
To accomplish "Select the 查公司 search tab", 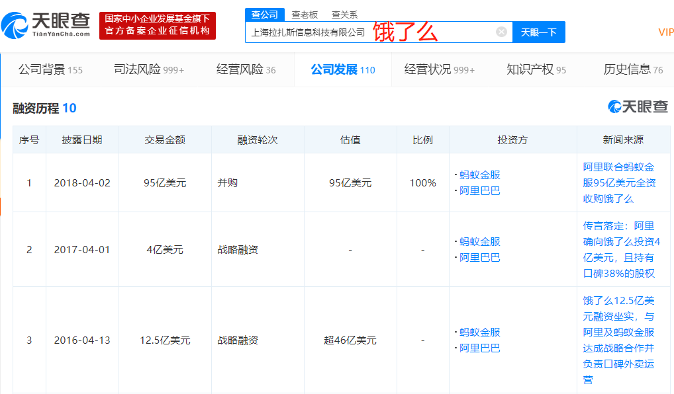I will point(264,15).
